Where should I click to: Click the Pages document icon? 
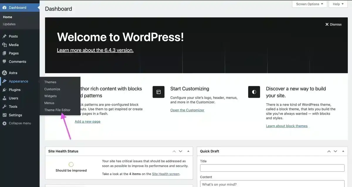[x=4, y=53]
